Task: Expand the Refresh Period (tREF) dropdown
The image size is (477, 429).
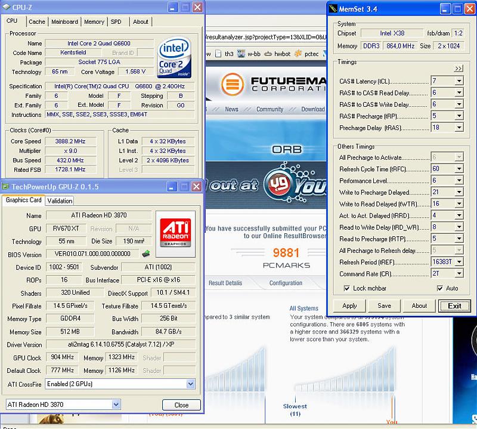Action: pos(459,261)
